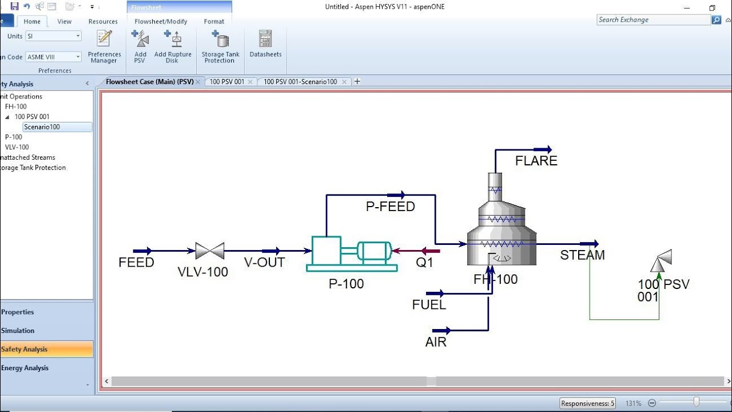Click the STEAM stream arrow
The width and height of the screenshot is (732, 412).
[x=589, y=244]
